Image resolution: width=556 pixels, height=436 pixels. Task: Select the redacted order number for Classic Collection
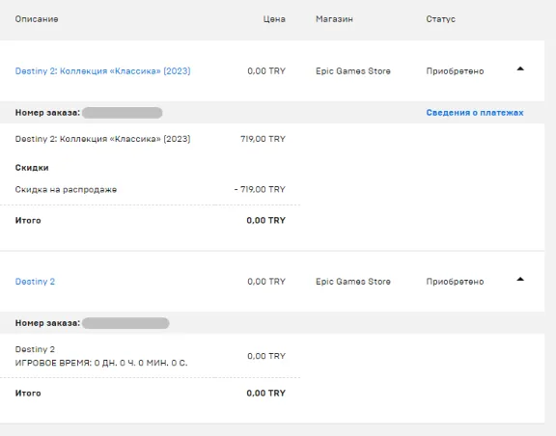coord(123,113)
